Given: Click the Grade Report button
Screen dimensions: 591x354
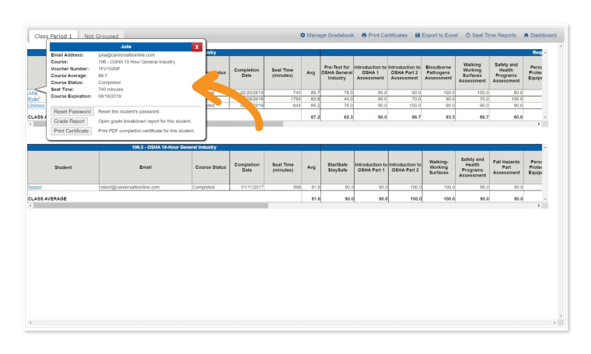Looking at the screenshot, I should (69, 121).
